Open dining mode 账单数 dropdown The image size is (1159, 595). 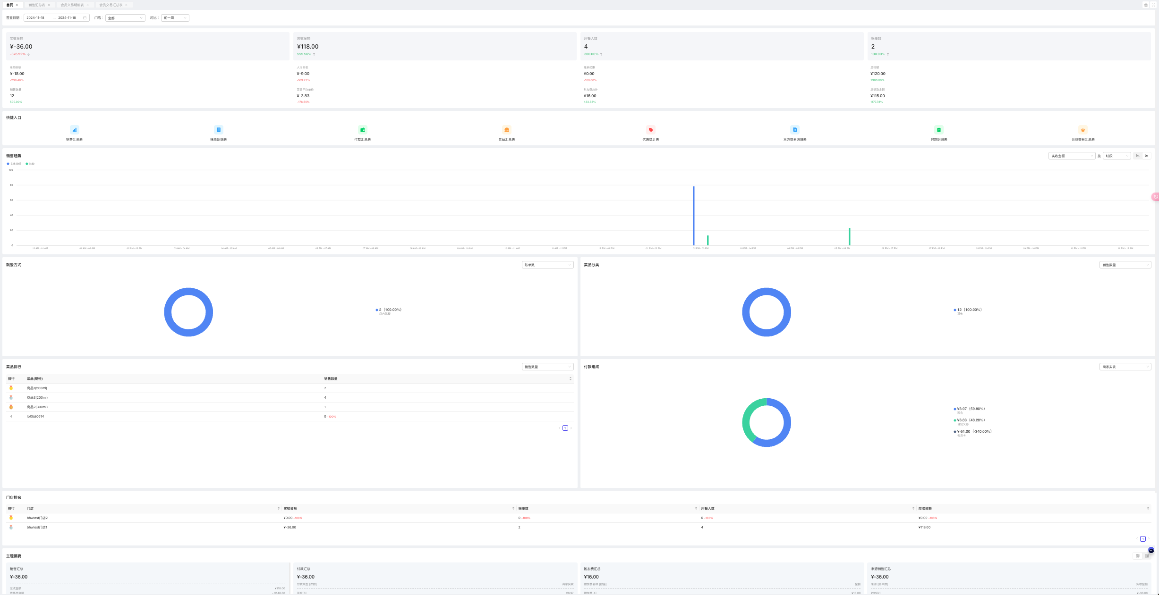547,265
